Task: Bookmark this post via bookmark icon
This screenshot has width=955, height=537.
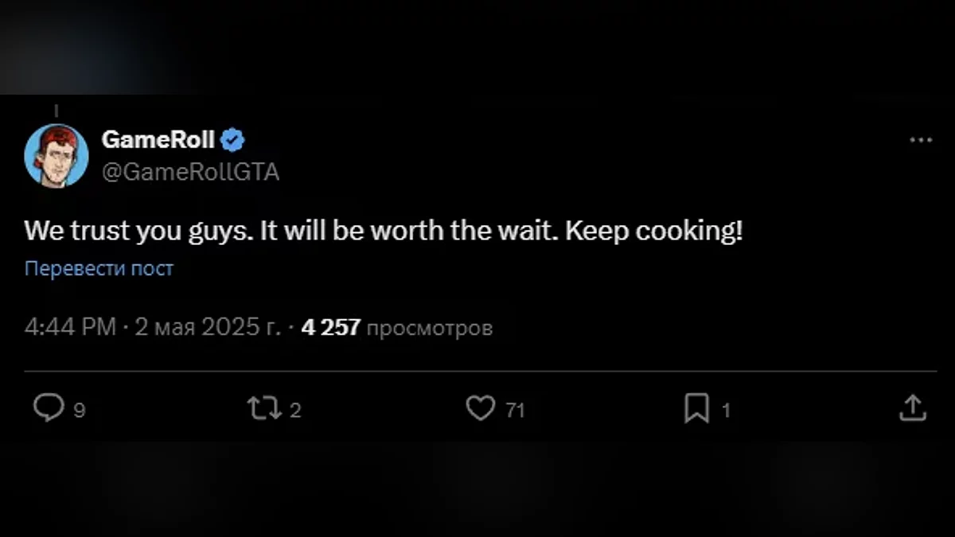Action: (696, 409)
